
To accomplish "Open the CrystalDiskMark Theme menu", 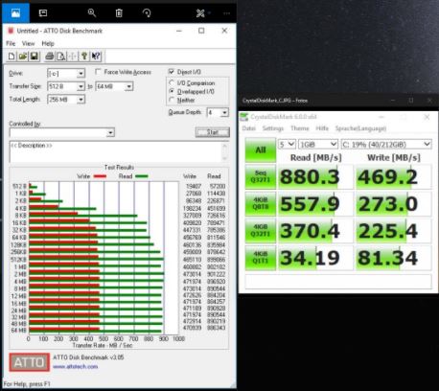I will [300, 128].
